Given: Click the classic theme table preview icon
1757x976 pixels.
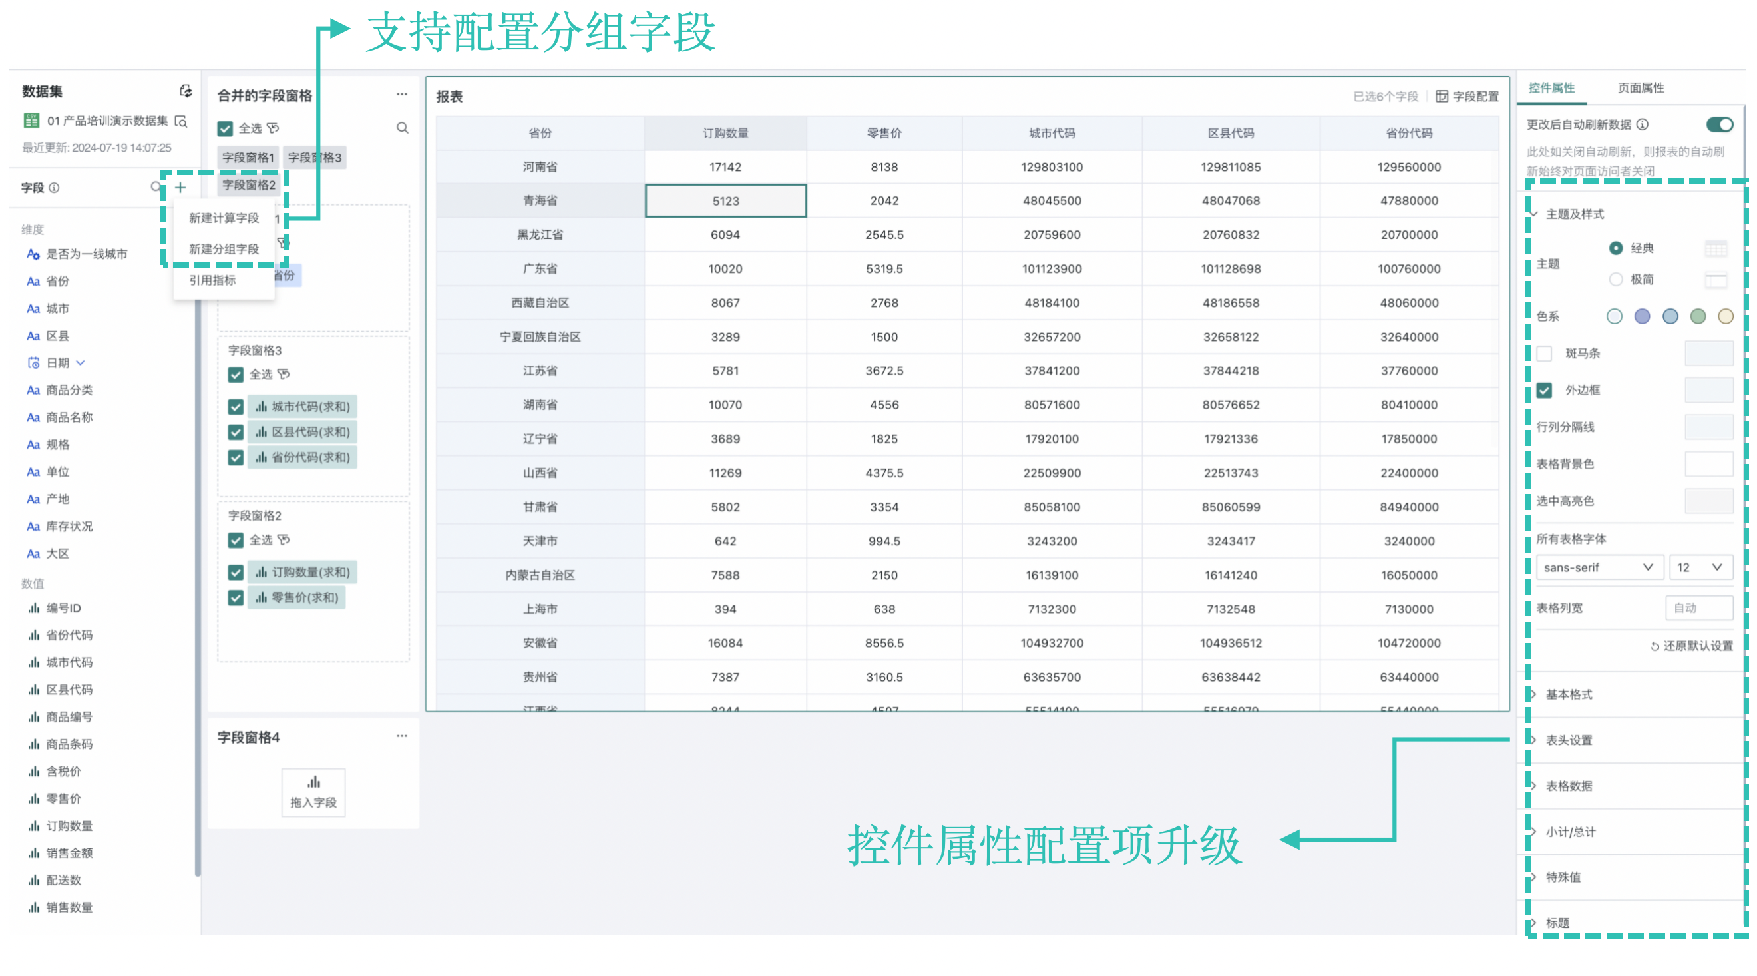Looking at the screenshot, I should 1715,248.
